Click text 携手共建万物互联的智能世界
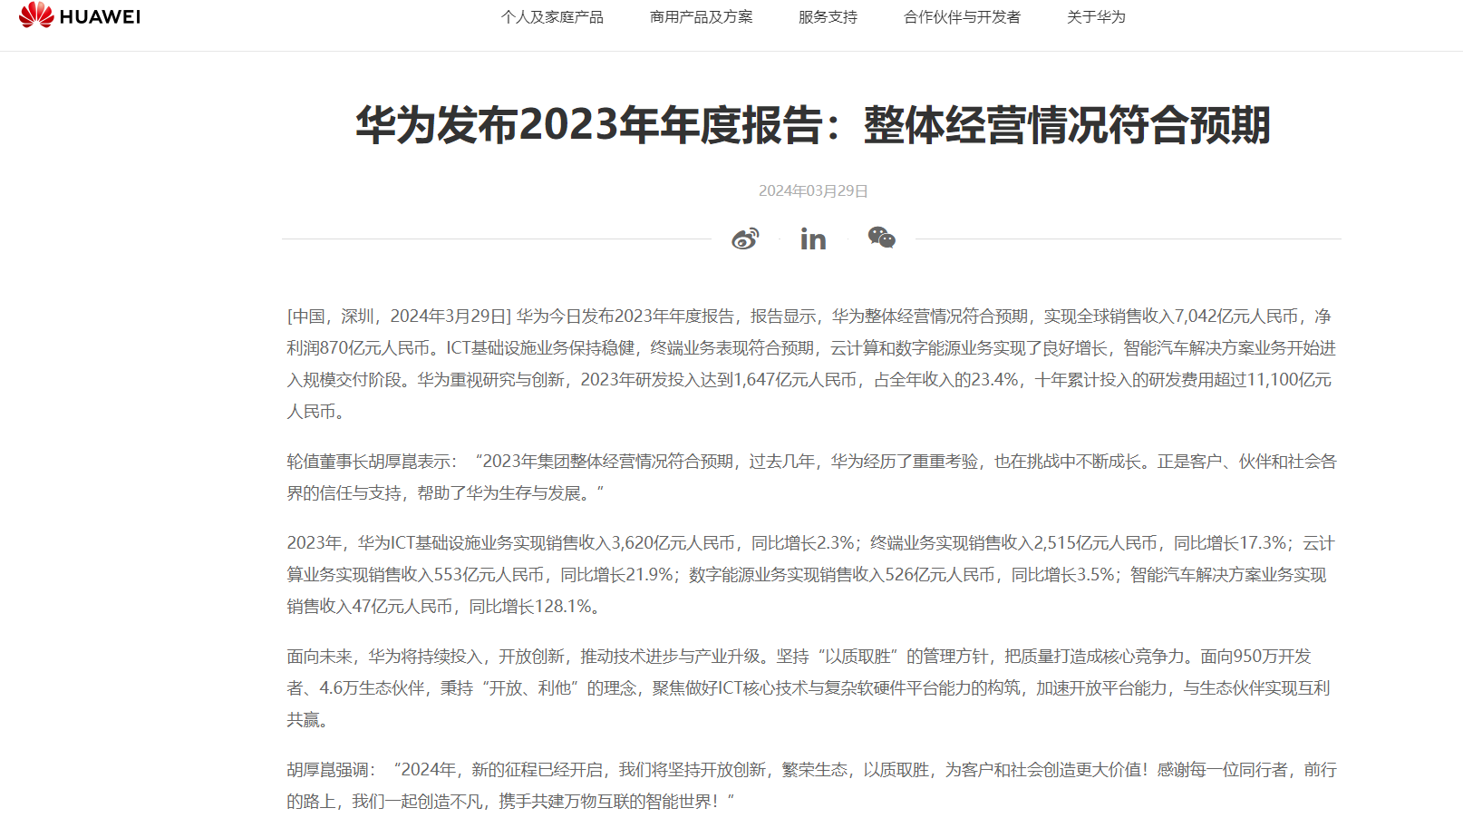The image size is (1463, 818). (x=605, y=802)
